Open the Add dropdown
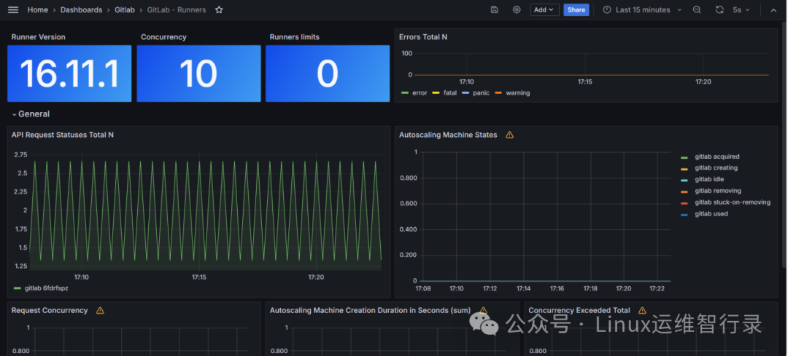This screenshot has height=356, width=788. tap(544, 9)
